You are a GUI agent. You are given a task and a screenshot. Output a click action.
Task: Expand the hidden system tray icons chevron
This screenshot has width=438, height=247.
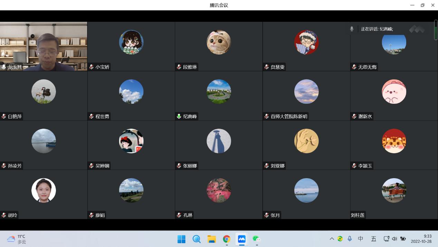332,239
